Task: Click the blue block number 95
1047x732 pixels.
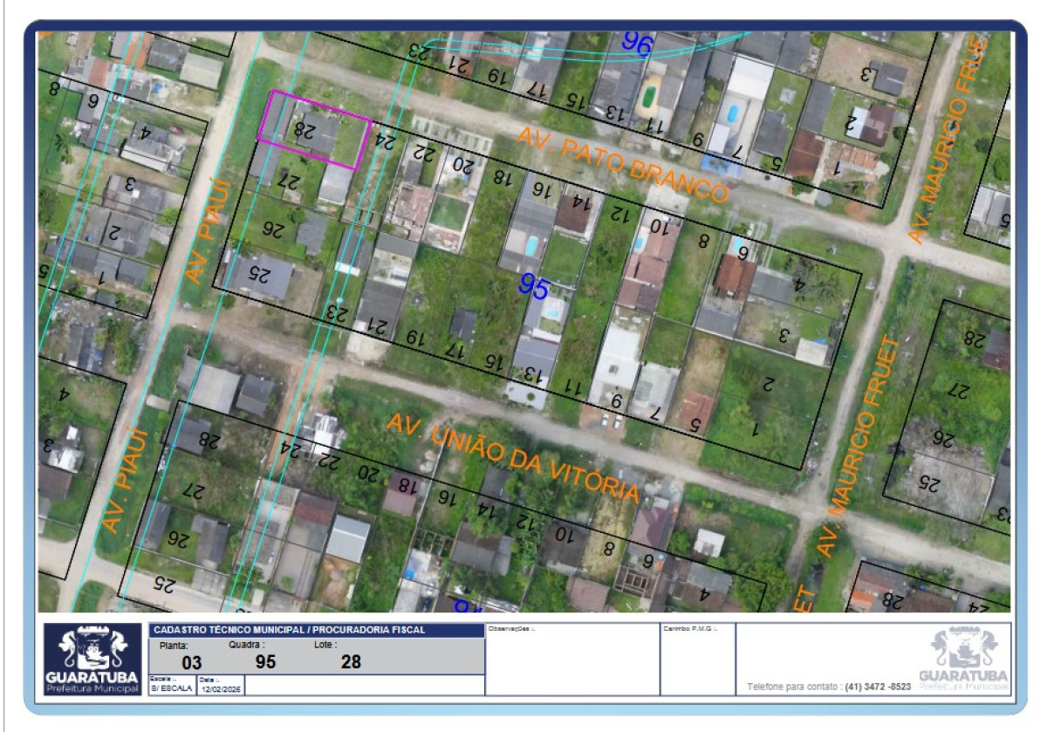Action: click(534, 284)
